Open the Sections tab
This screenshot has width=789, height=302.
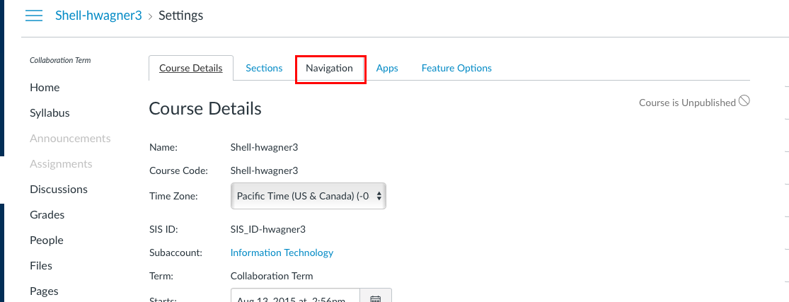[264, 69]
